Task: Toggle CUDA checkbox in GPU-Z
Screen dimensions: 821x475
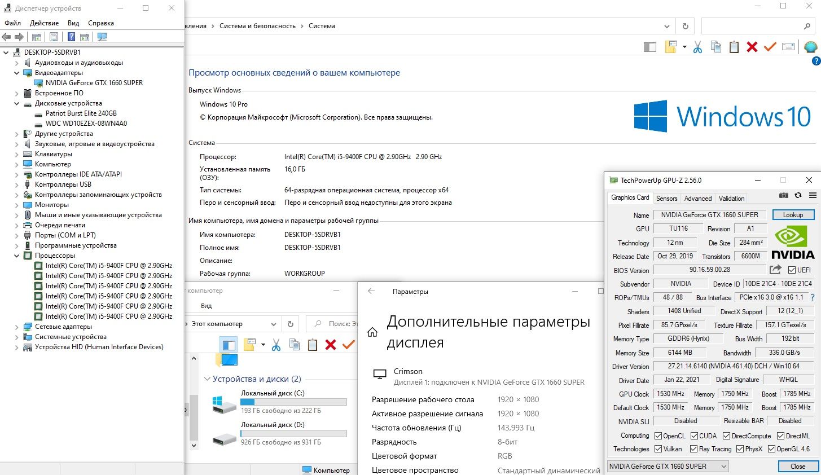Action: point(693,436)
